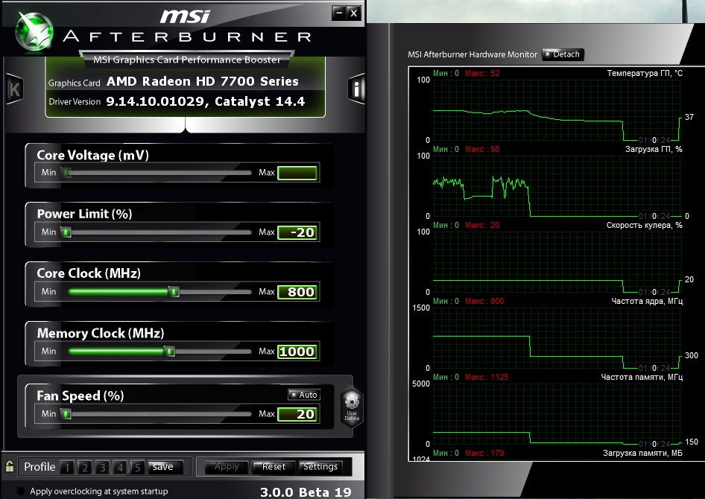Detach the Hardware Monitor window
Screen dimensions: 705x499
(x=563, y=54)
